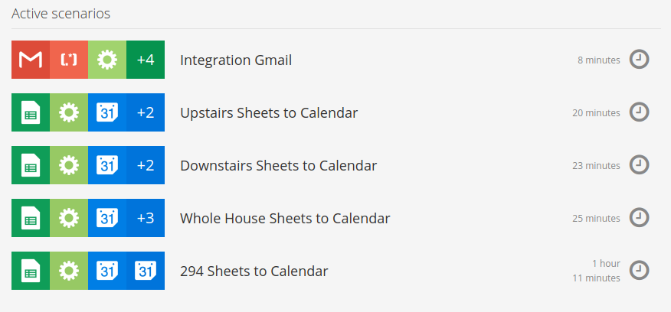Screen dimensions: 671x312
Task: Click the Sheets icon for Upstairs scenario
Action: point(31,112)
